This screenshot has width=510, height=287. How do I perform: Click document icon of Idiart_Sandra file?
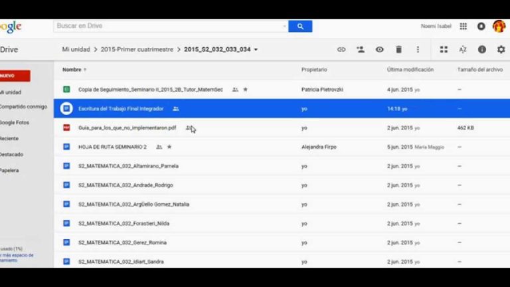(x=66, y=261)
